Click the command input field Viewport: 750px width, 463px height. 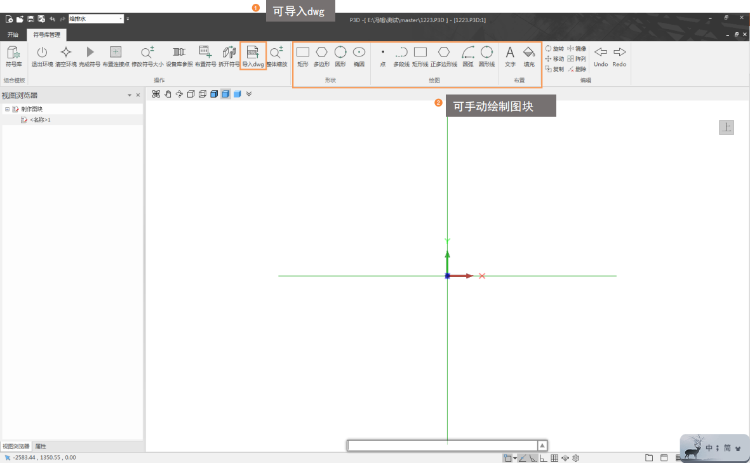tap(442, 445)
